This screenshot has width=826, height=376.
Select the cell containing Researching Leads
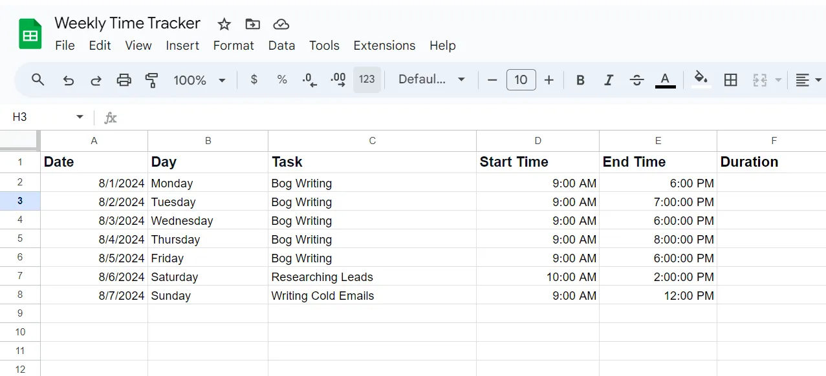point(372,277)
